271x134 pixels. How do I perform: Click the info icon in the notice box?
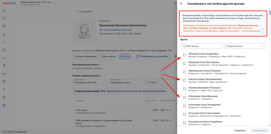[x=263, y=32]
